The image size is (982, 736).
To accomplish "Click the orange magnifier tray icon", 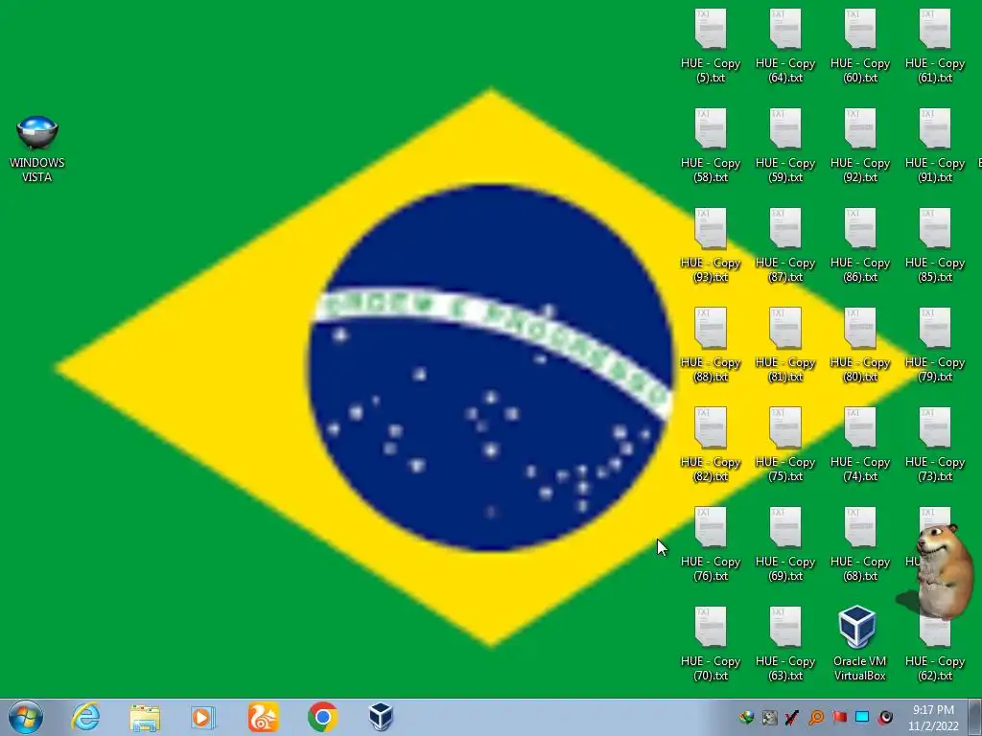I will (x=816, y=717).
